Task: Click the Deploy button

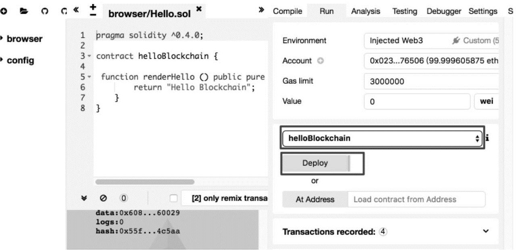Action: (315, 163)
